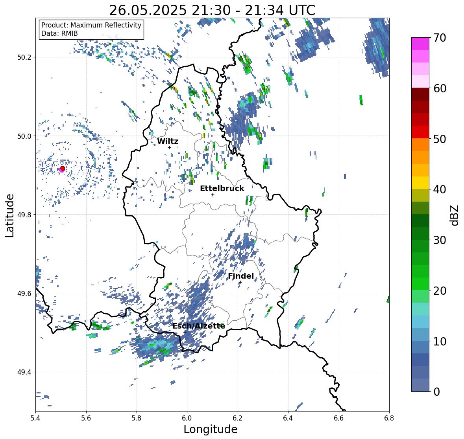Image resolution: width=464 pixels, height=439 pixels.
Task: Click the red radar site marker dot
Action: click(x=63, y=168)
